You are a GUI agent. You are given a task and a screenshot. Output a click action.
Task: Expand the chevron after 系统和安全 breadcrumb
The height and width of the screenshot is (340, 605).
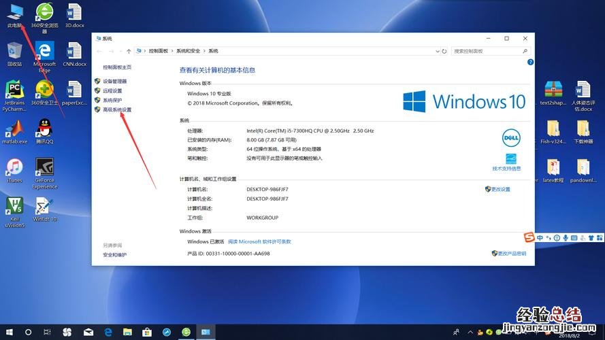[204, 51]
